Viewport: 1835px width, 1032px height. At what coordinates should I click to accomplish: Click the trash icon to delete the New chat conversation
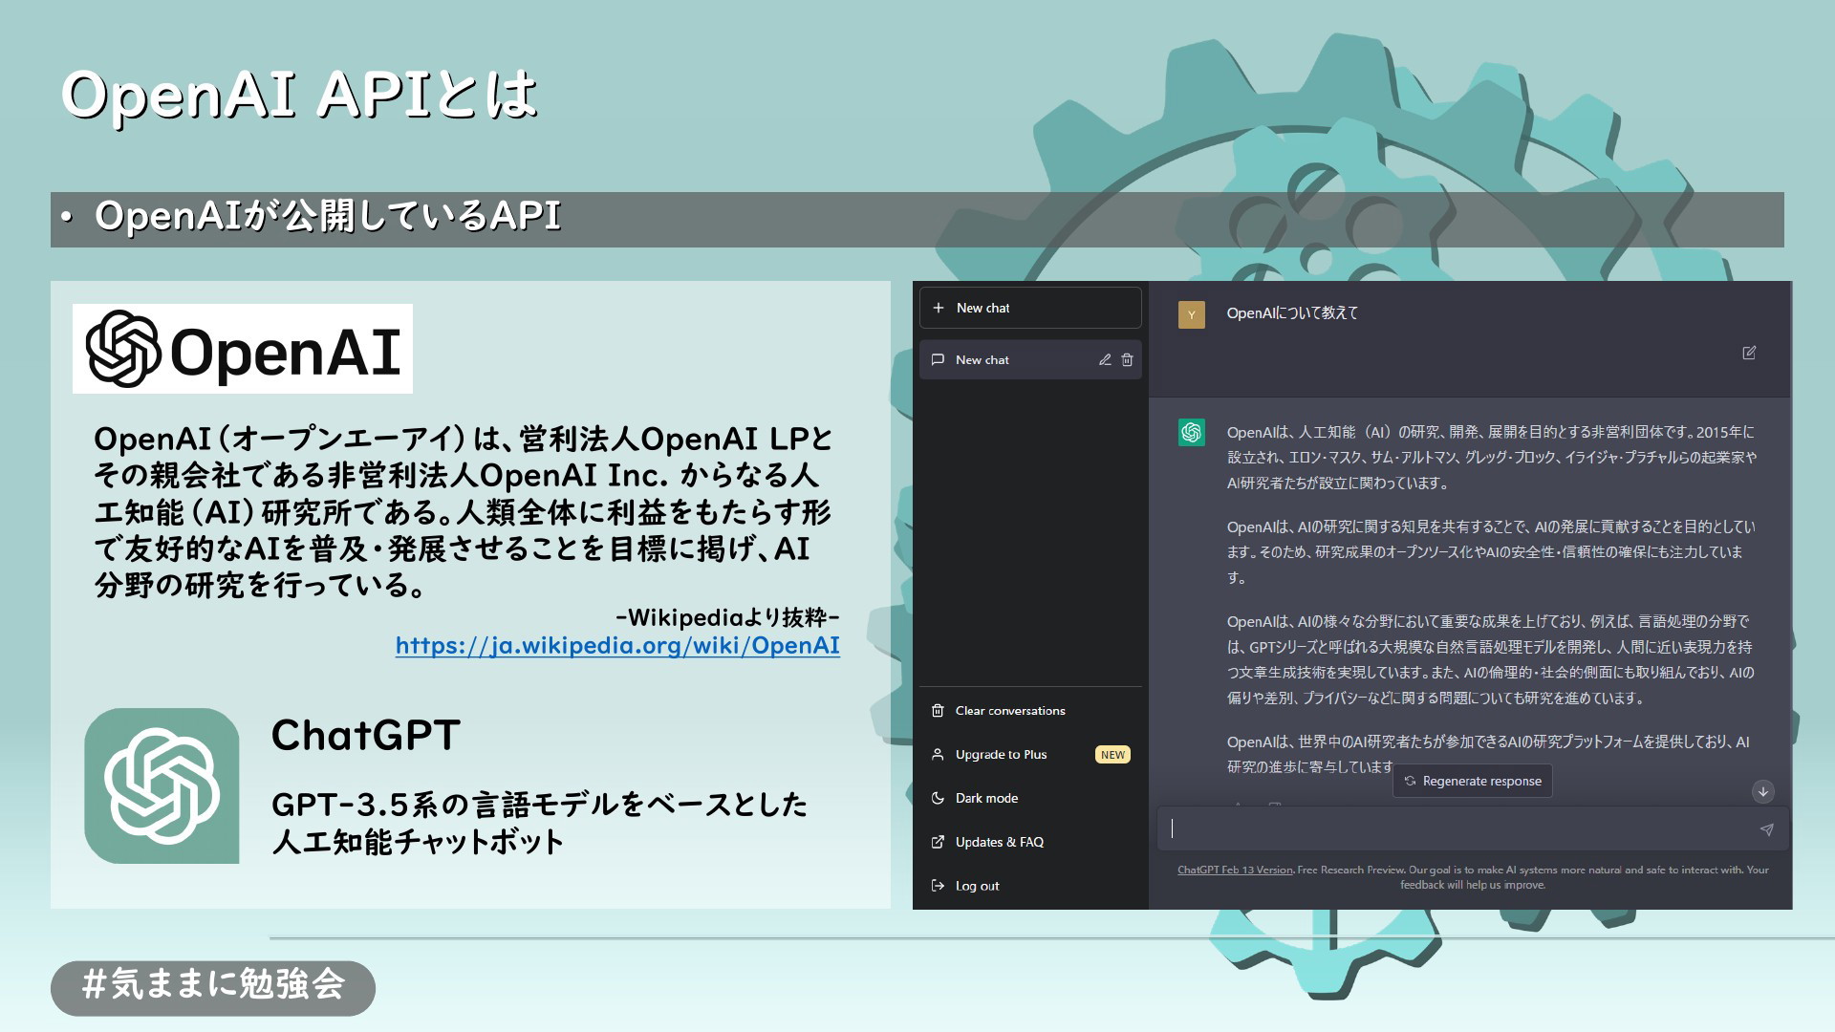(1127, 359)
